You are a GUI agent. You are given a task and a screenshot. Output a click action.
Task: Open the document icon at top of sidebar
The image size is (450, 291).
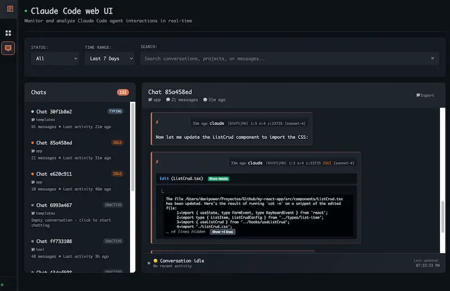coord(10,9)
